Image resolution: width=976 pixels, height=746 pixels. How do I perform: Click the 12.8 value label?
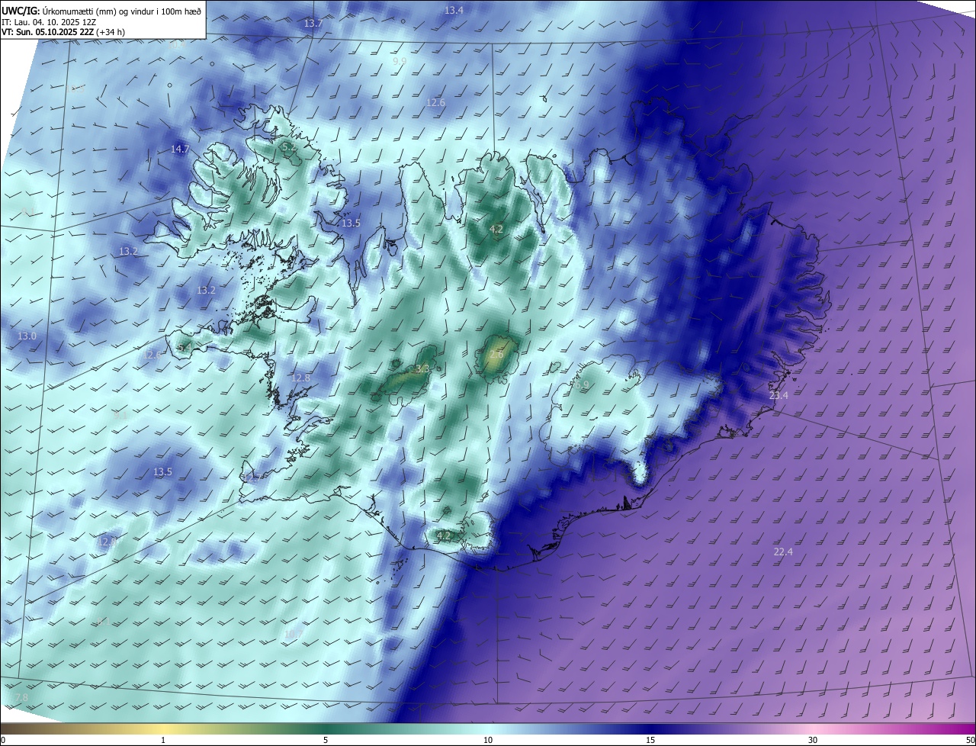click(x=301, y=378)
